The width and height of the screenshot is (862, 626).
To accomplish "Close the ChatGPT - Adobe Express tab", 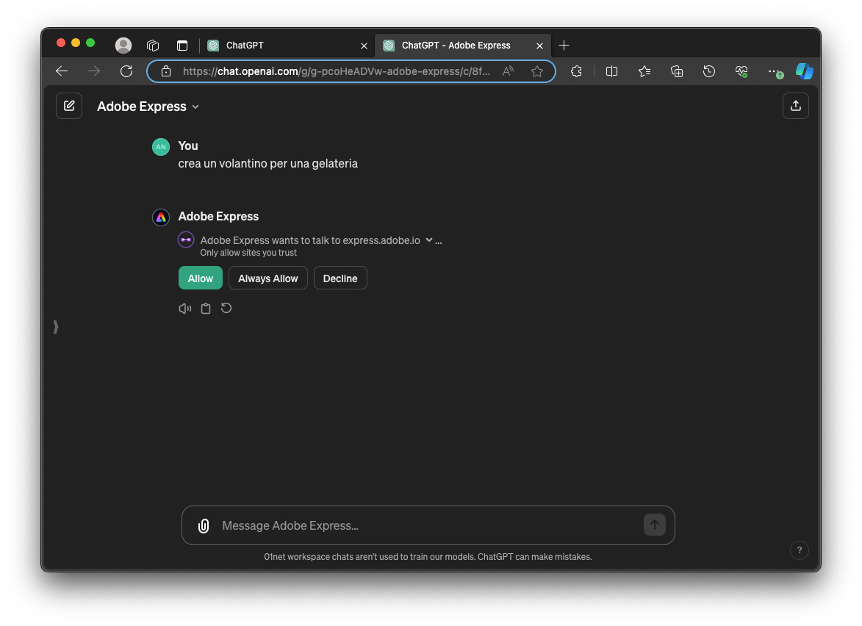I will click(539, 46).
